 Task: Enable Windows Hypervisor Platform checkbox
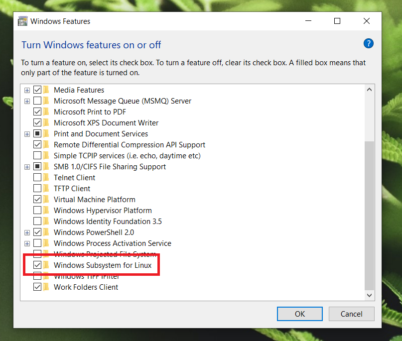click(37, 211)
